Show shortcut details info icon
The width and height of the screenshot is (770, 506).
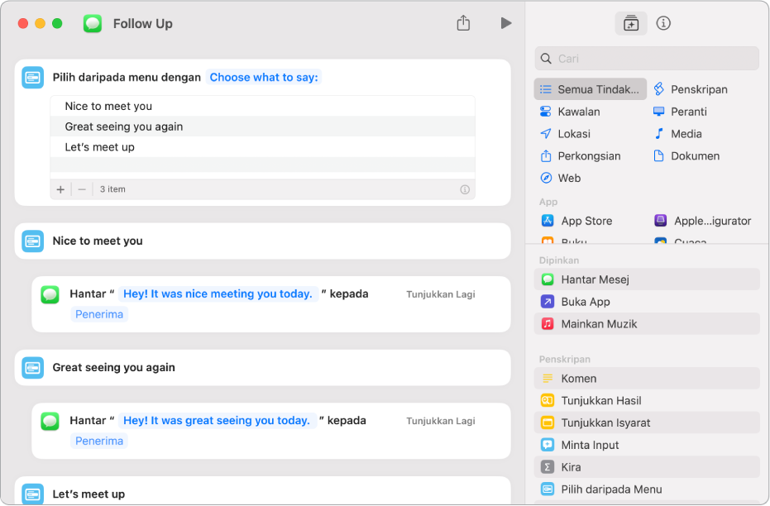(663, 23)
